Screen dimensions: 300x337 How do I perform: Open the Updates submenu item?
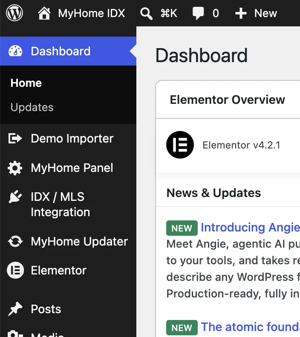(x=32, y=107)
